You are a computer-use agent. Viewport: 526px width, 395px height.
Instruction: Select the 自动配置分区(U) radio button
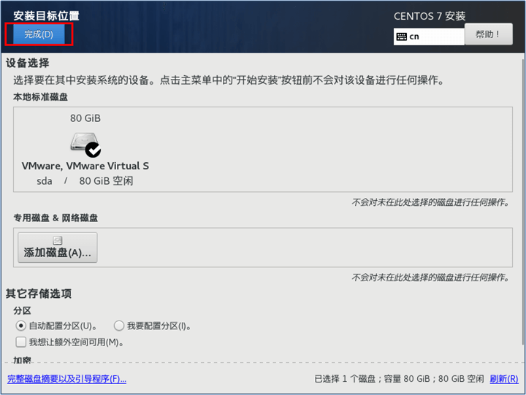click(x=20, y=326)
